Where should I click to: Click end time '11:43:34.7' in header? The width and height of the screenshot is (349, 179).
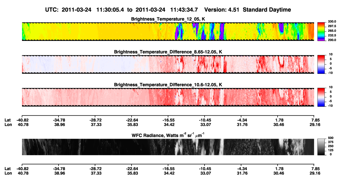(184, 10)
